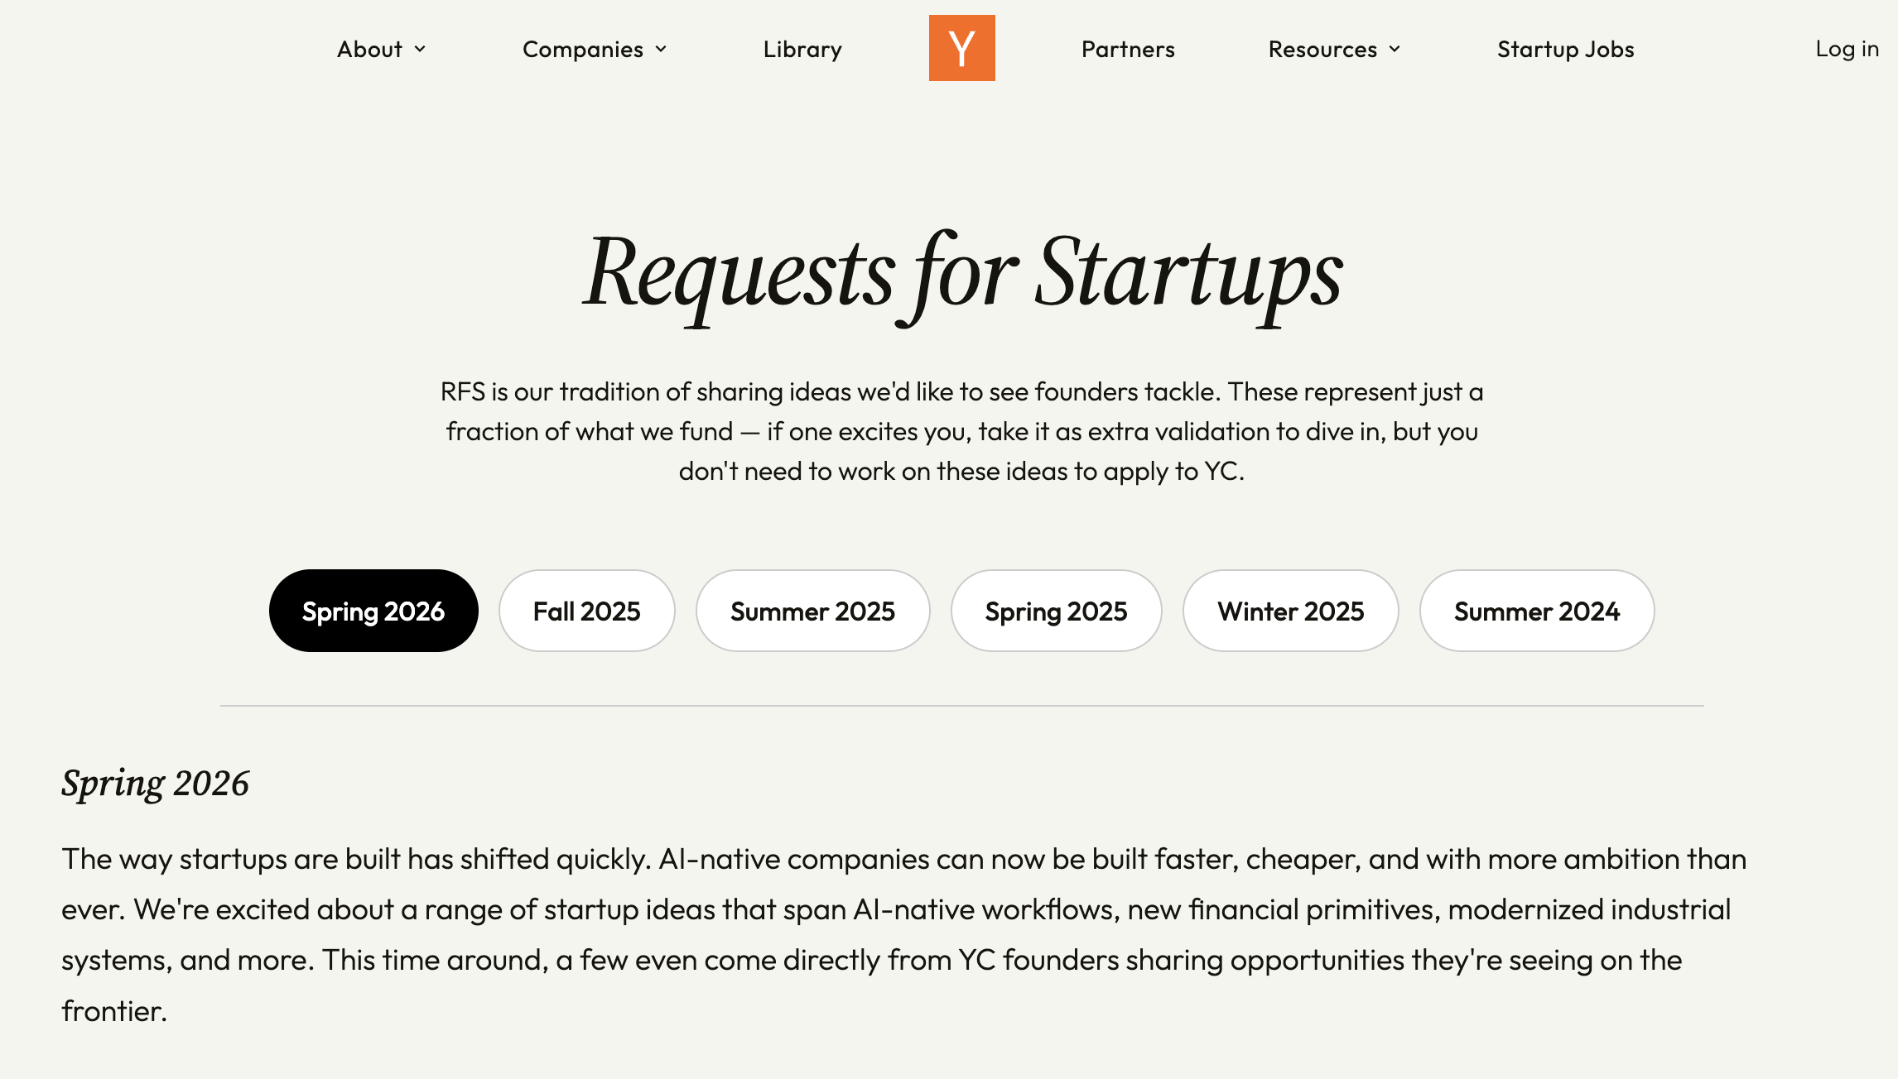The width and height of the screenshot is (1898, 1079).
Task: Open the Resources dropdown arrow
Action: [x=1395, y=50]
